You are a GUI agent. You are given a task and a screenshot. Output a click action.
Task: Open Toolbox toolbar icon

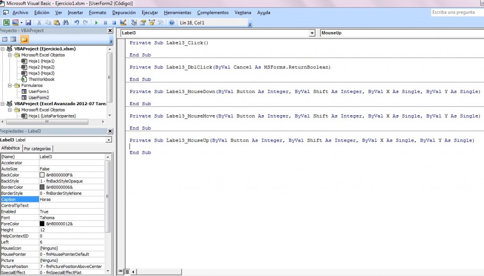[161, 23]
